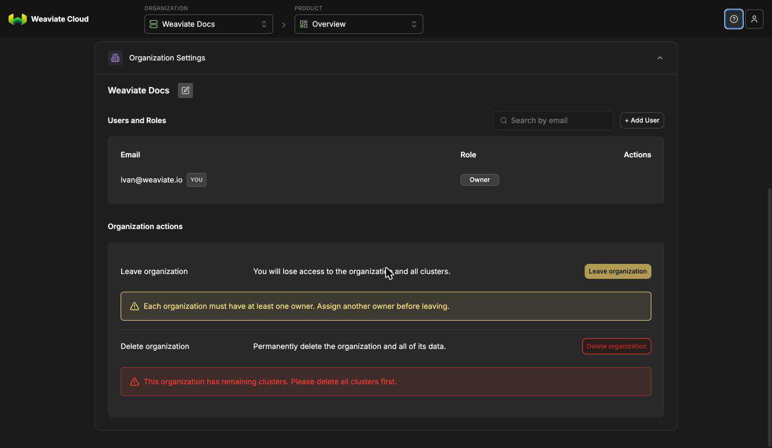Image resolution: width=772 pixels, height=448 pixels.
Task: Click the red warning triangle icon
Action: [135, 382]
